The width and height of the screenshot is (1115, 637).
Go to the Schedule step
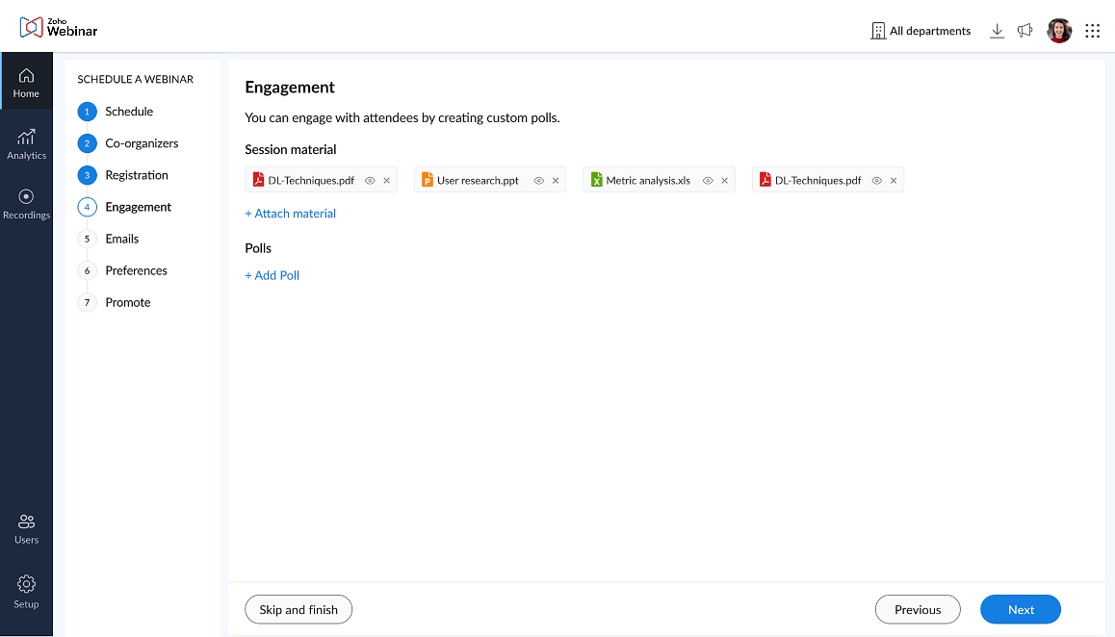[x=129, y=112]
